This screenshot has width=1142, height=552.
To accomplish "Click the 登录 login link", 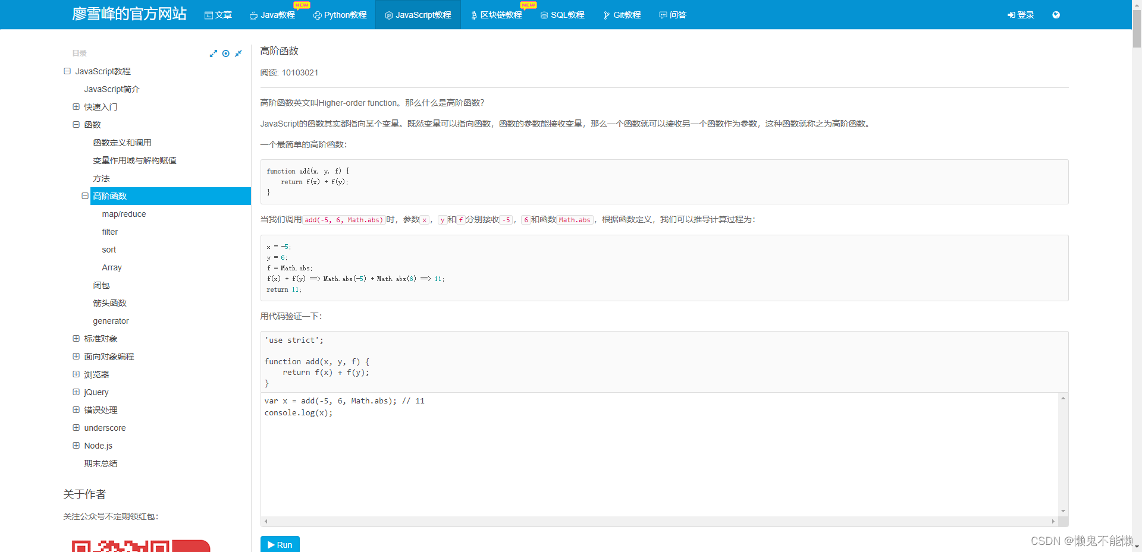I will point(1021,15).
